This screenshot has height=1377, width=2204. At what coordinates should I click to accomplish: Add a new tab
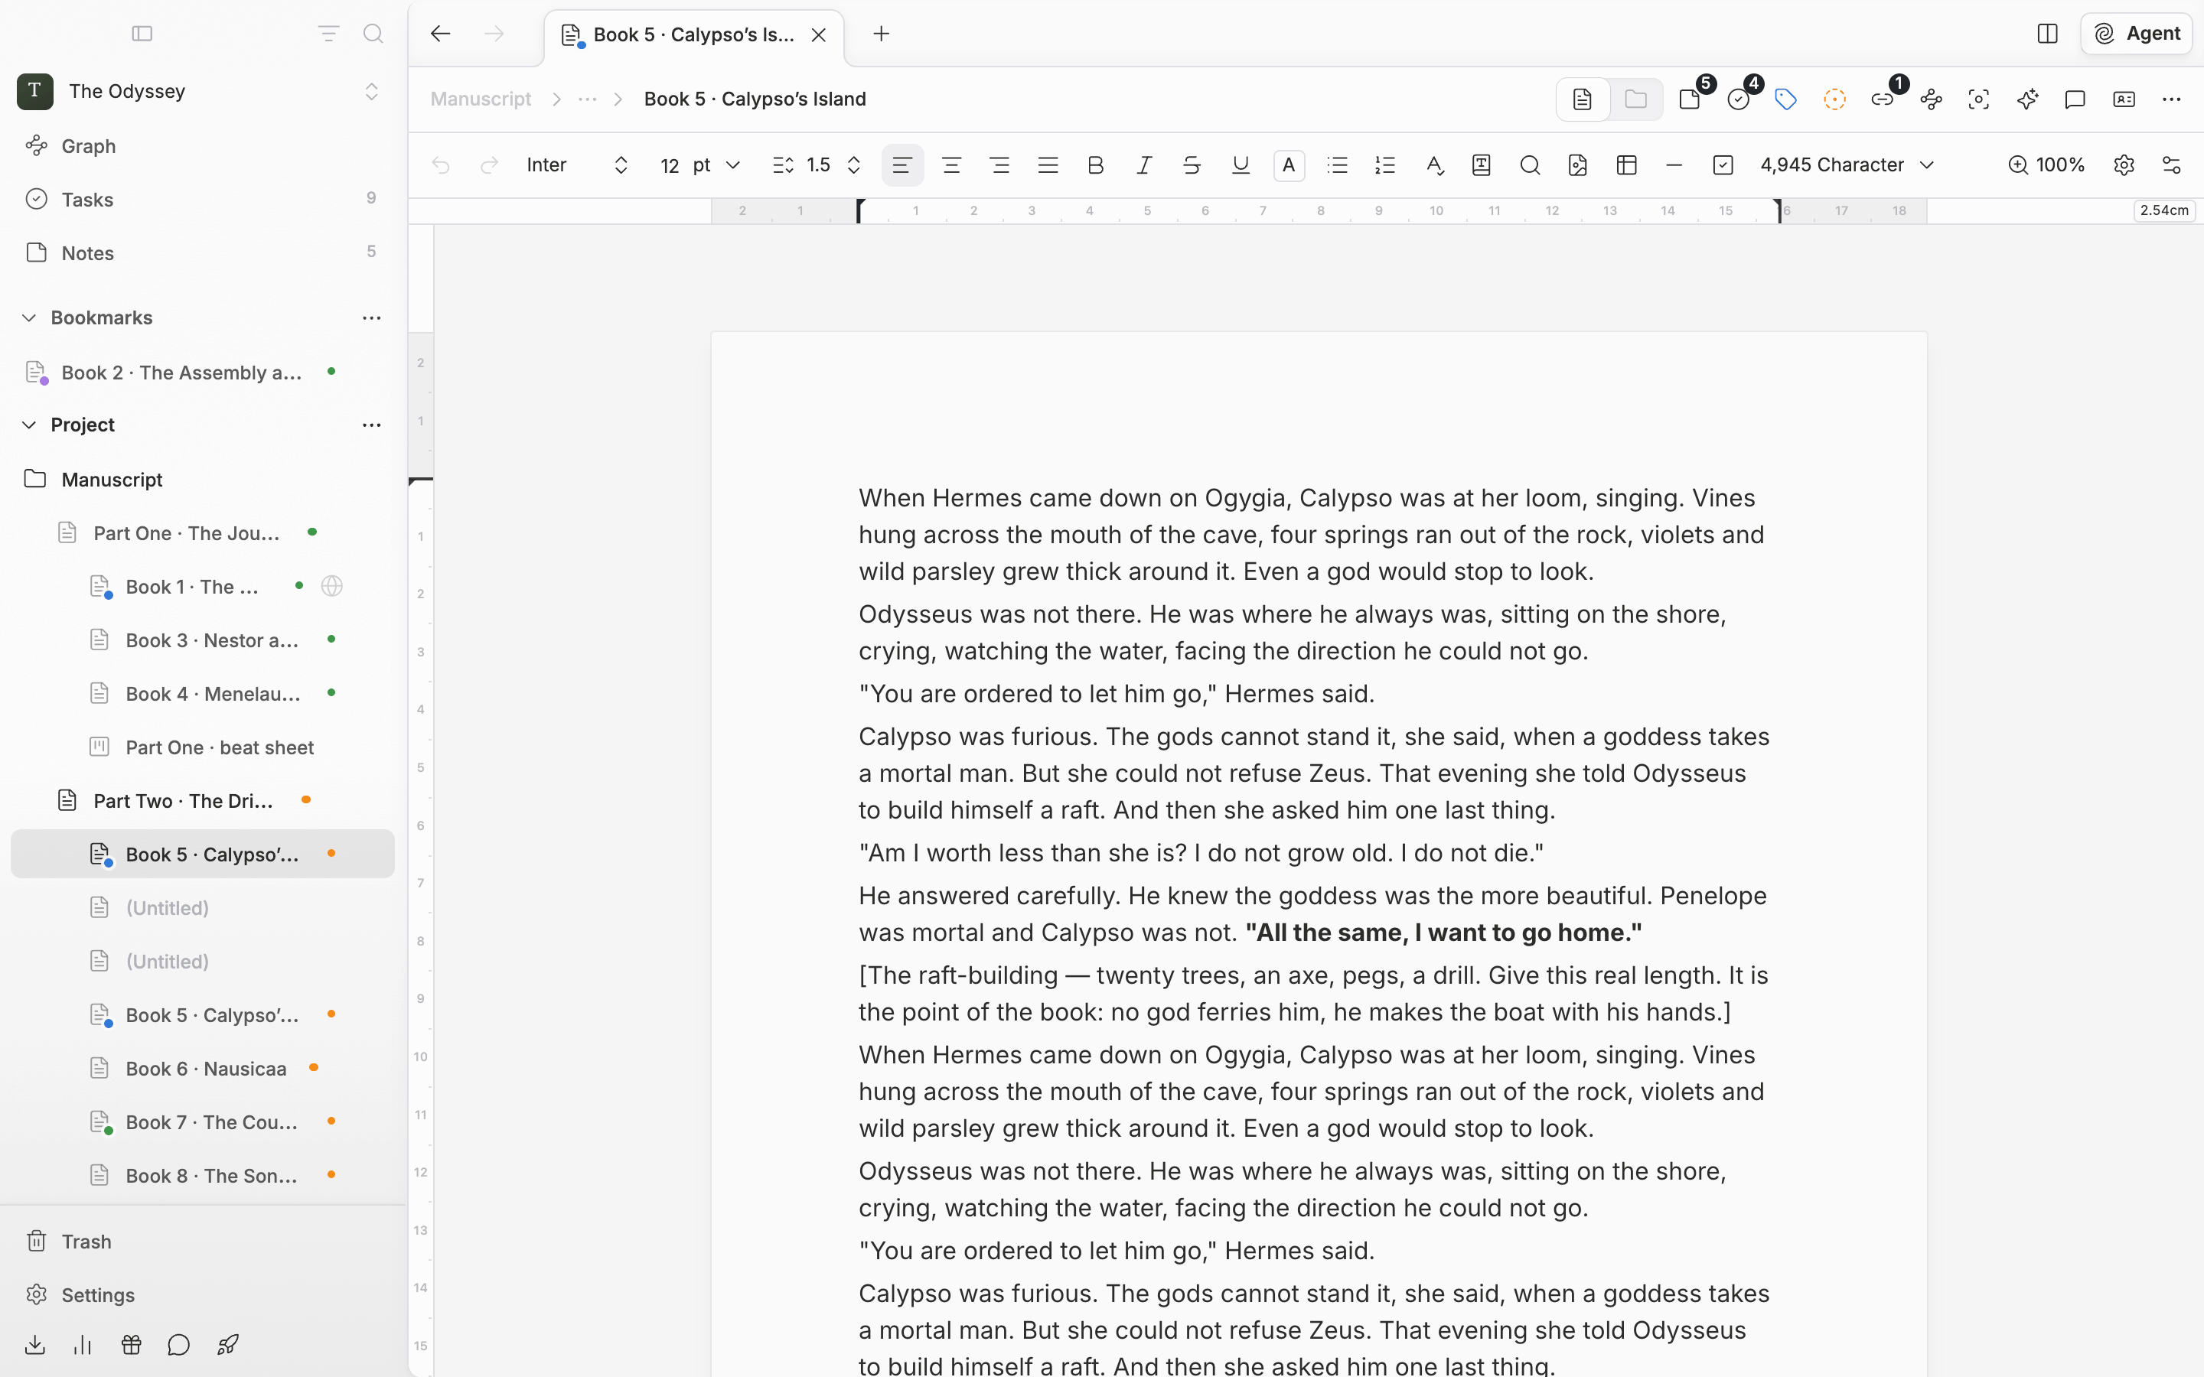point(881,34)
